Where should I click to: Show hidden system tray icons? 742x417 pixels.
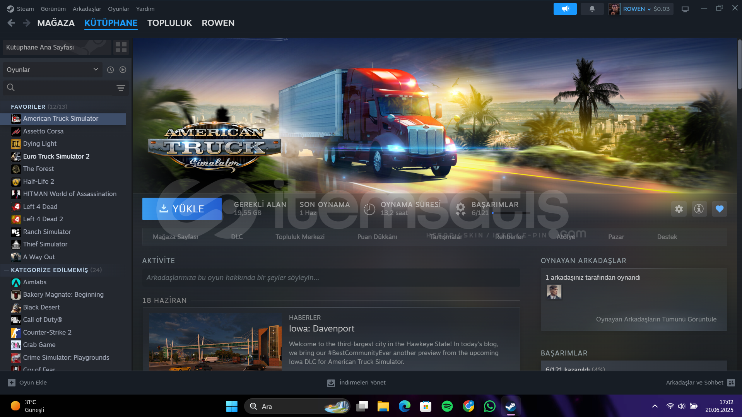click(655, 406)
